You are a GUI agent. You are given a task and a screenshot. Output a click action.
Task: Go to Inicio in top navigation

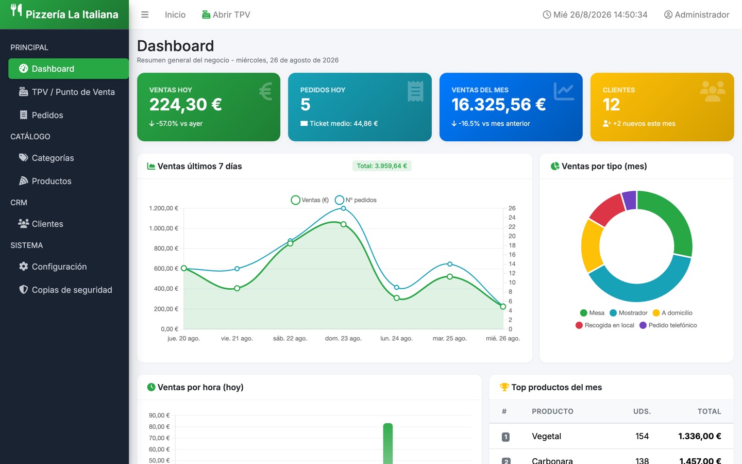175,14
